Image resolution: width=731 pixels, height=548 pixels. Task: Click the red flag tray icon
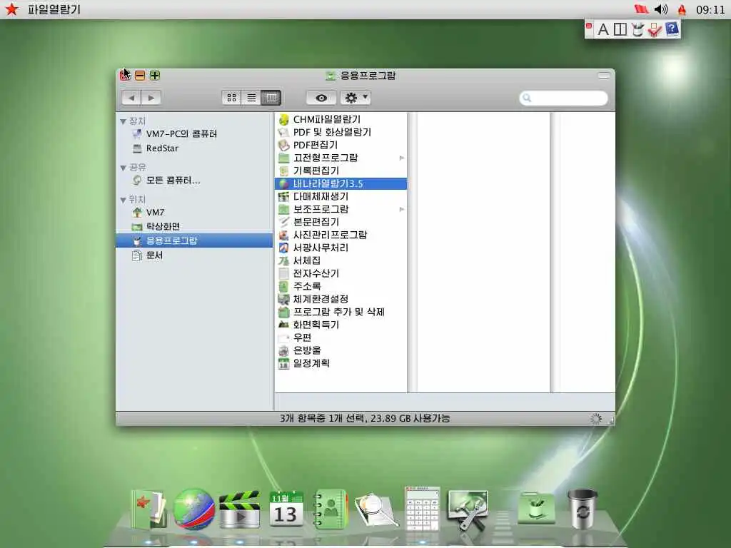point(642,9)
